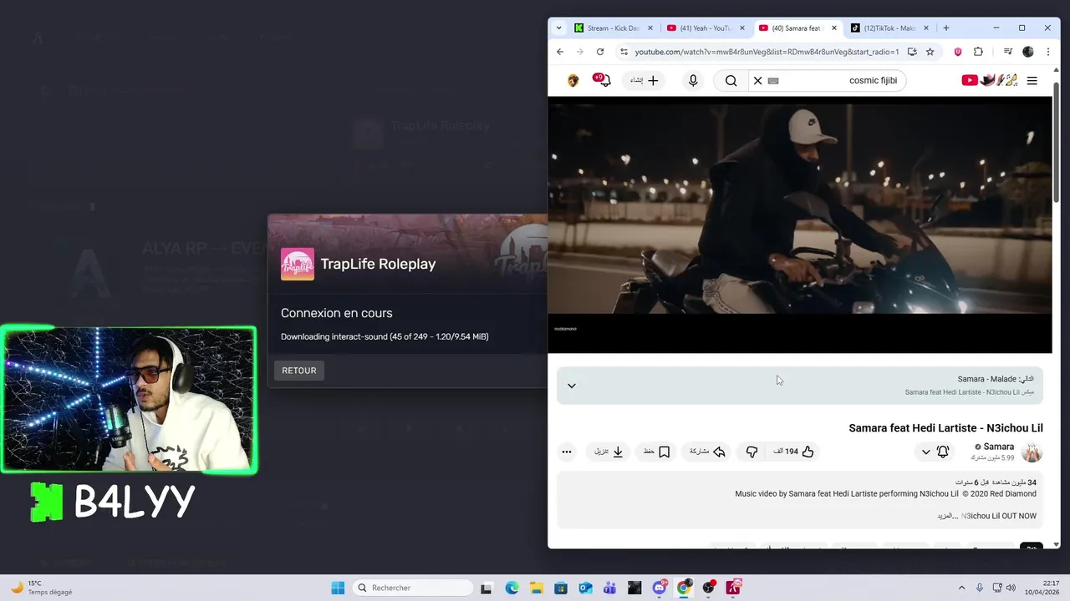Open a new browser tab

tap(946, 28)
